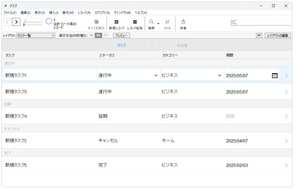Open File (ファイル) menu
This screenshot has height=189, width=296.
10,13
